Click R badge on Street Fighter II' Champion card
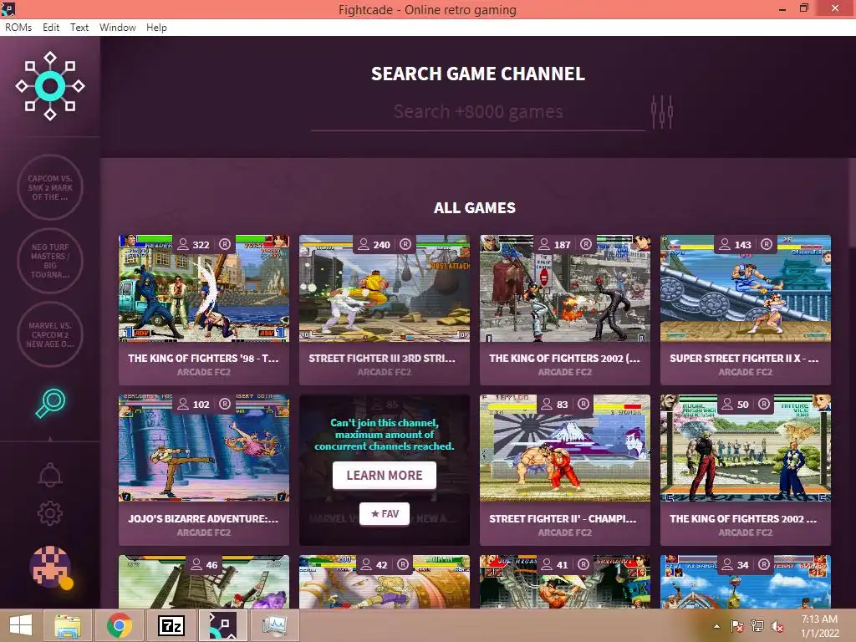This screenshot has width=856, height=642. pos(583,404)
